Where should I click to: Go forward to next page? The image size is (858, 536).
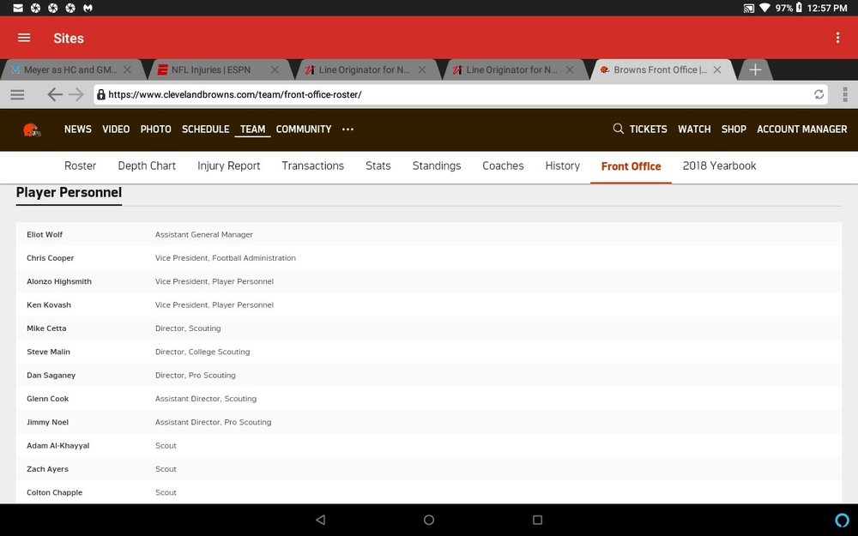[76, 94]
